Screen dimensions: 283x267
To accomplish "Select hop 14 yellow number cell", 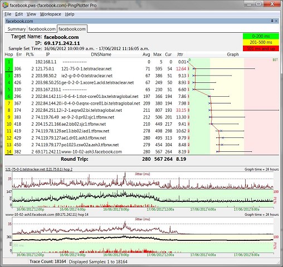I will 9,152.
